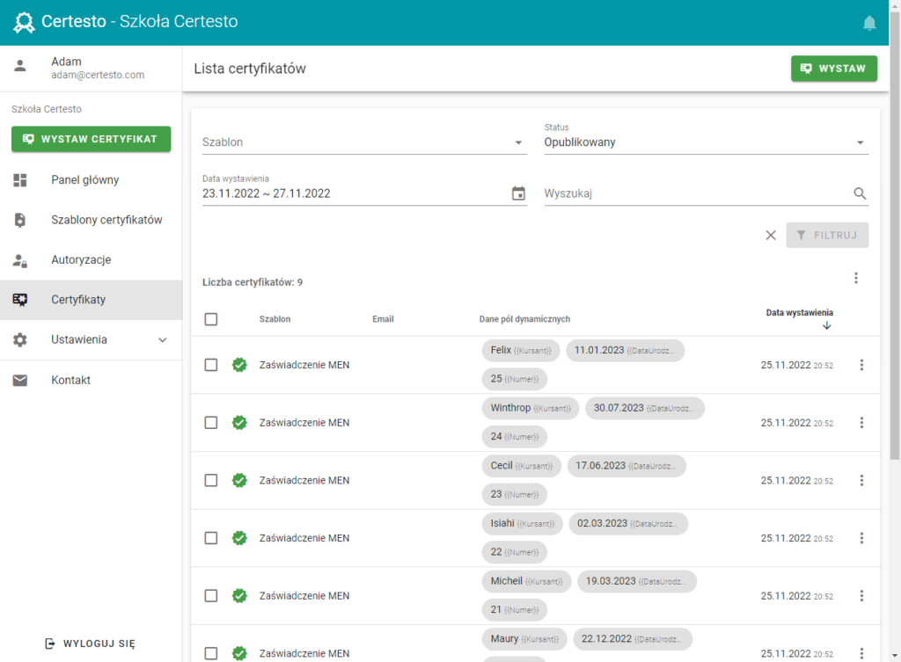Clear filters with the X icon
The height and width of the screenshot is (662, 901).
[x=771, y=236]
